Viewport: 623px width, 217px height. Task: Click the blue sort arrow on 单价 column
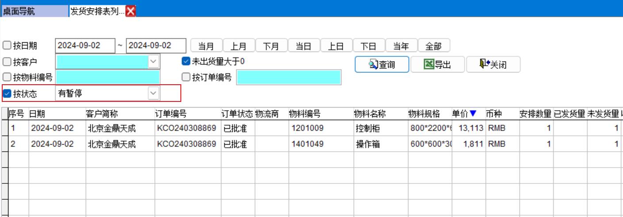pyautogui.click(x=473, y=114)
